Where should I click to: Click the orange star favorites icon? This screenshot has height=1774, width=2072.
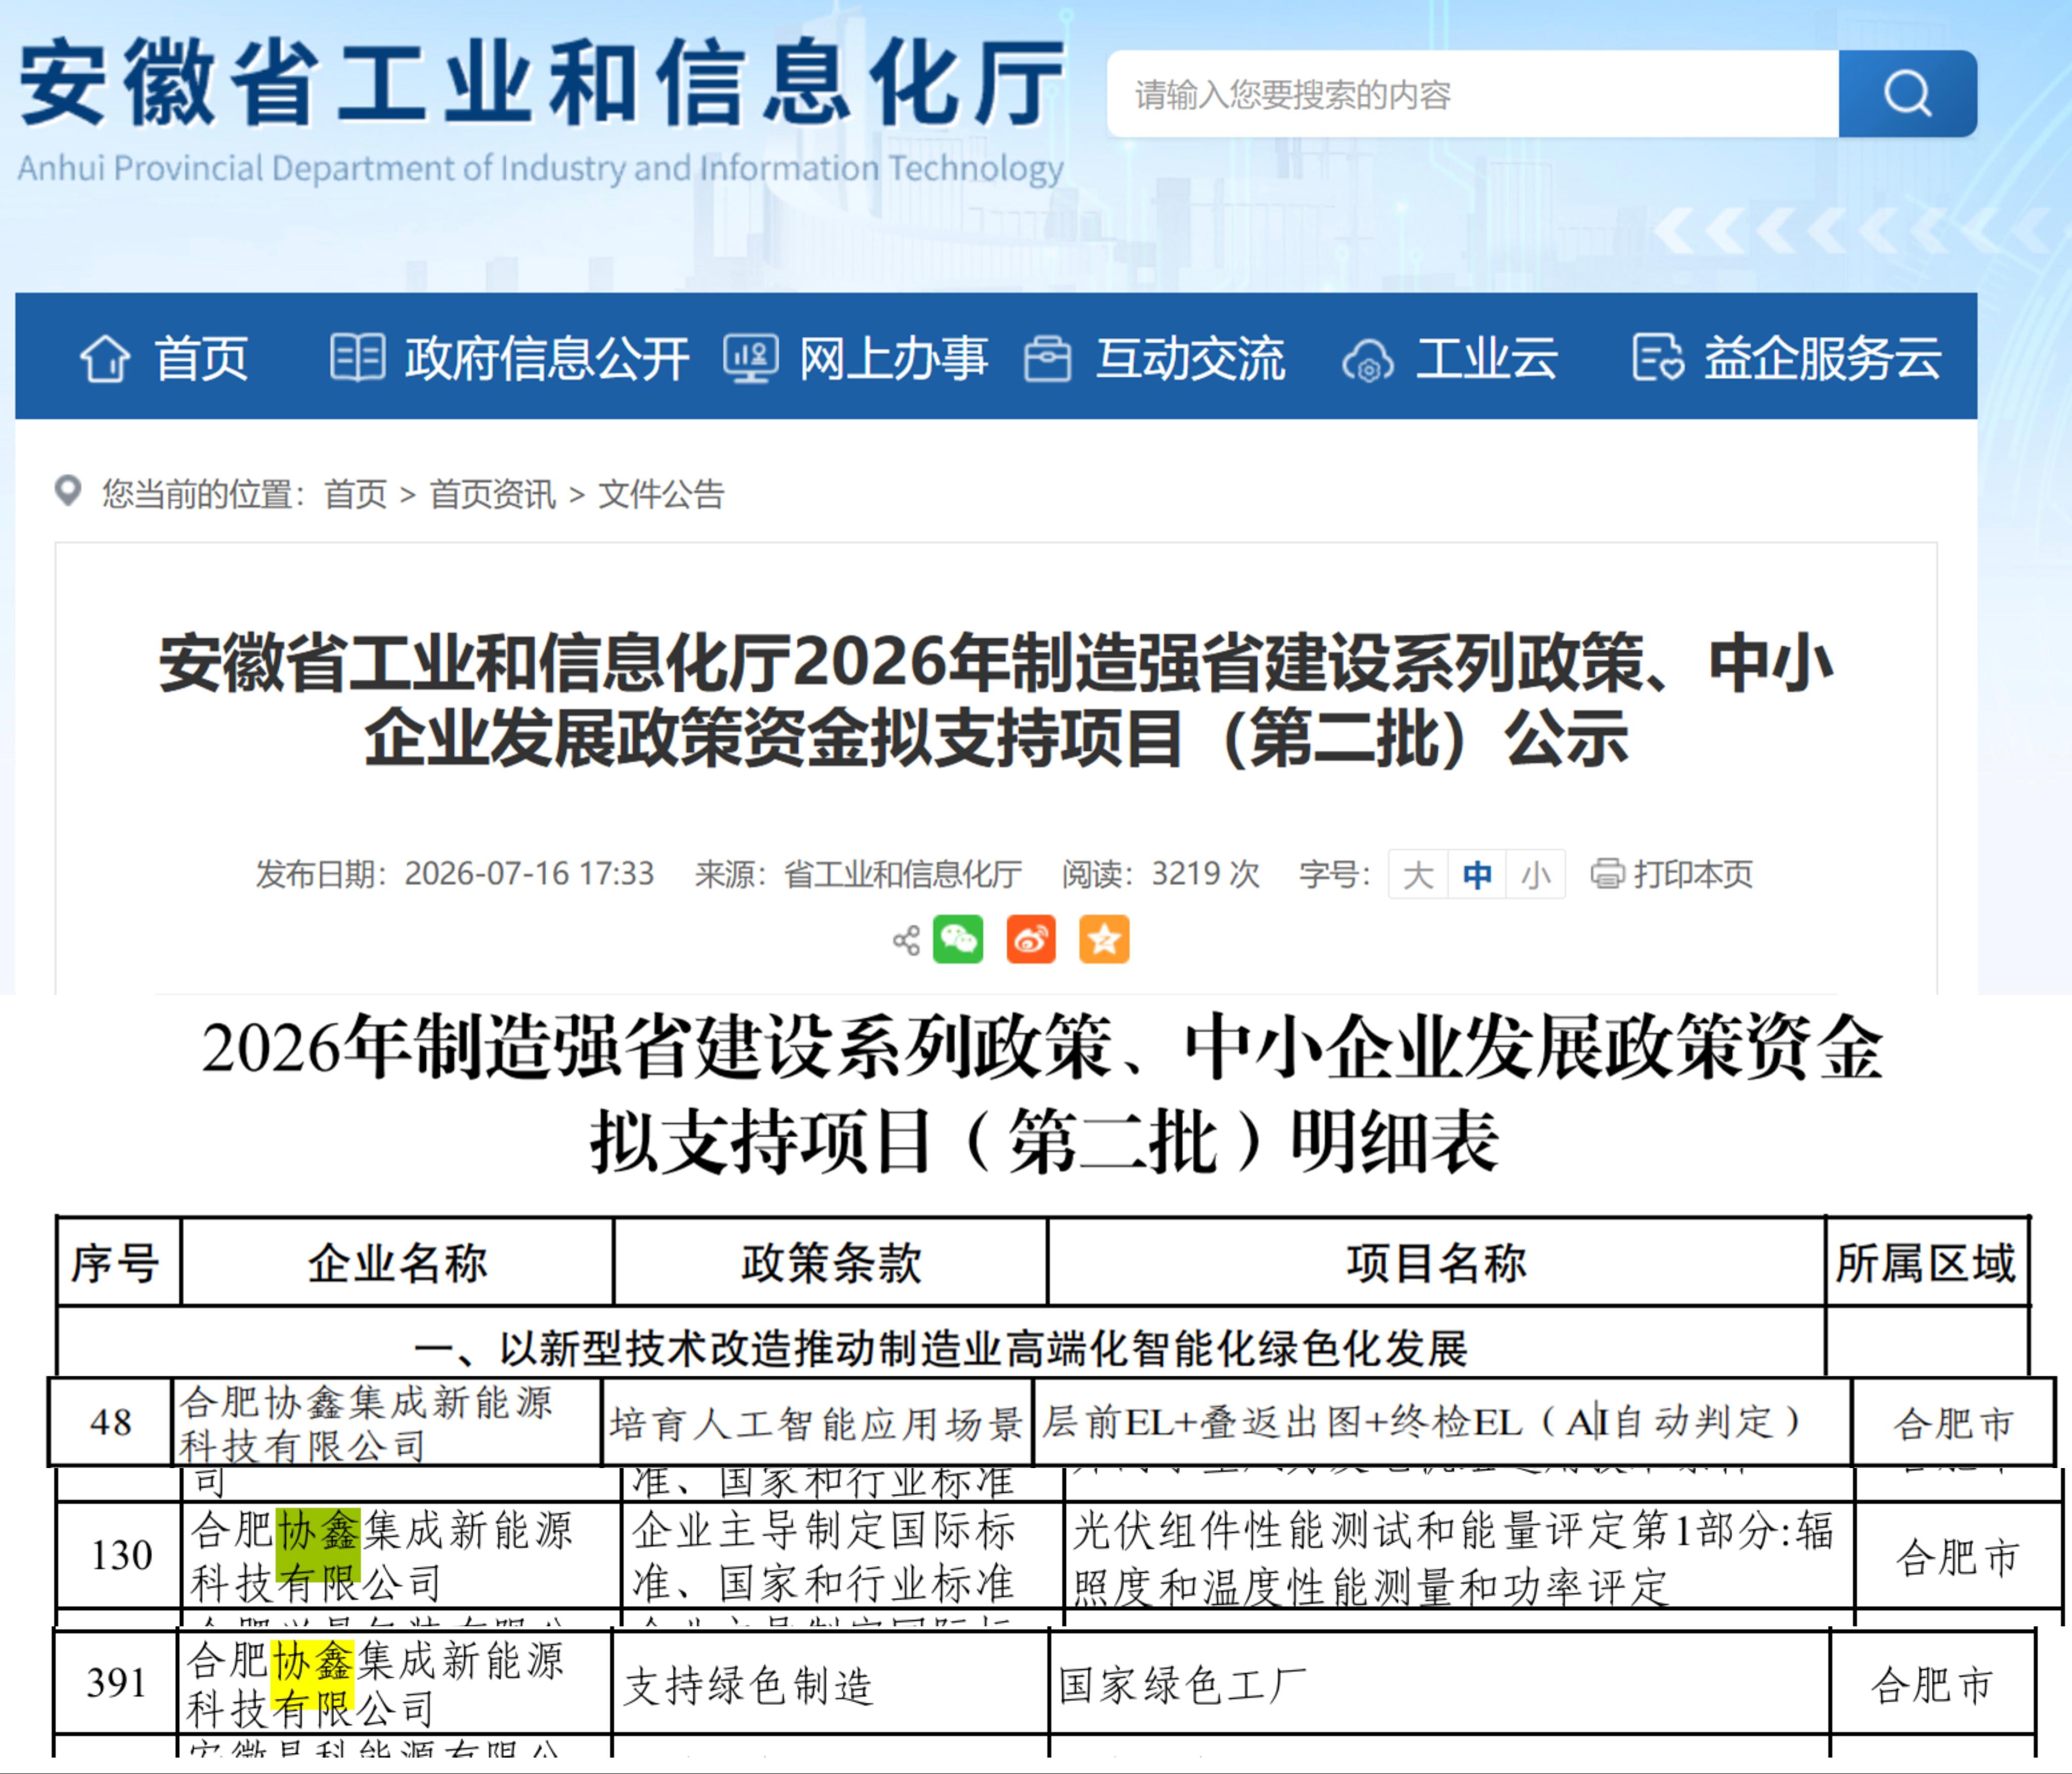(1104, 940)
